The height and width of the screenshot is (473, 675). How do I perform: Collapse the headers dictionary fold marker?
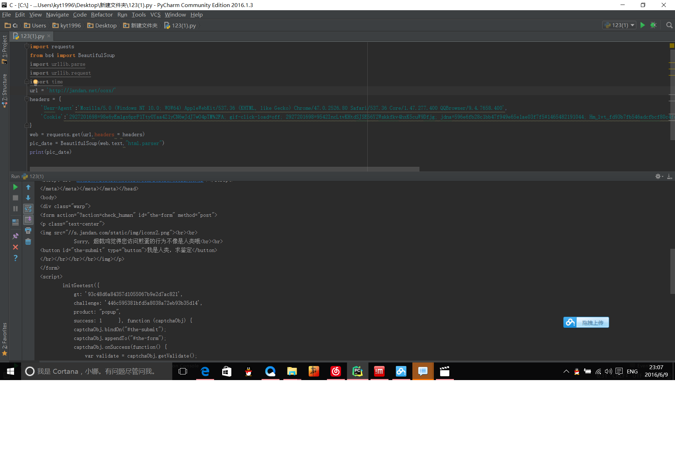click(x=27, y=99)
